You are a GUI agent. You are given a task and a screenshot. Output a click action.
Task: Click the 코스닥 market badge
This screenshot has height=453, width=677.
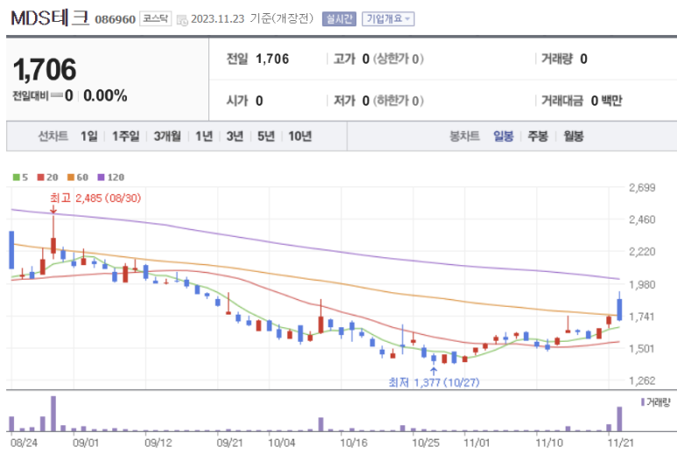click(155, 19)
